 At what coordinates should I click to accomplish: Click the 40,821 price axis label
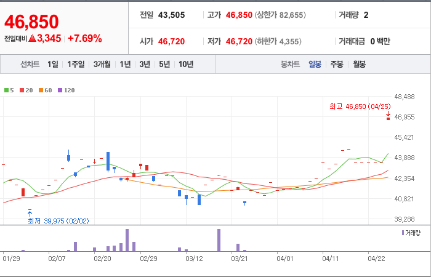pos(404,199)
